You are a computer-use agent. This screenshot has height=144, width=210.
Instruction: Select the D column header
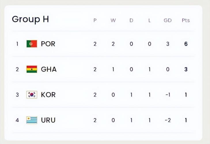[131, 20]
